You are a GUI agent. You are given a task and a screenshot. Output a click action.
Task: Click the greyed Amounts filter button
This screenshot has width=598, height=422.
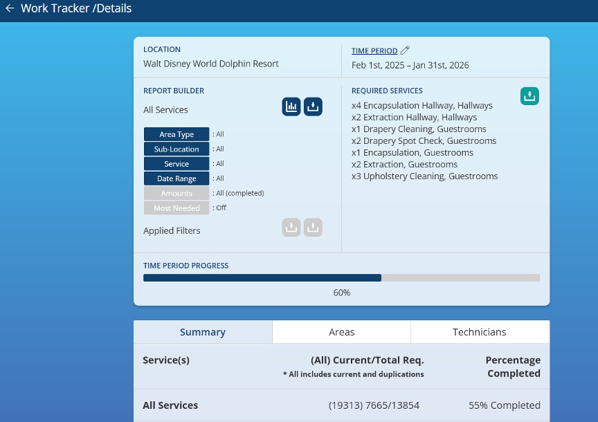tap(176, 194)
